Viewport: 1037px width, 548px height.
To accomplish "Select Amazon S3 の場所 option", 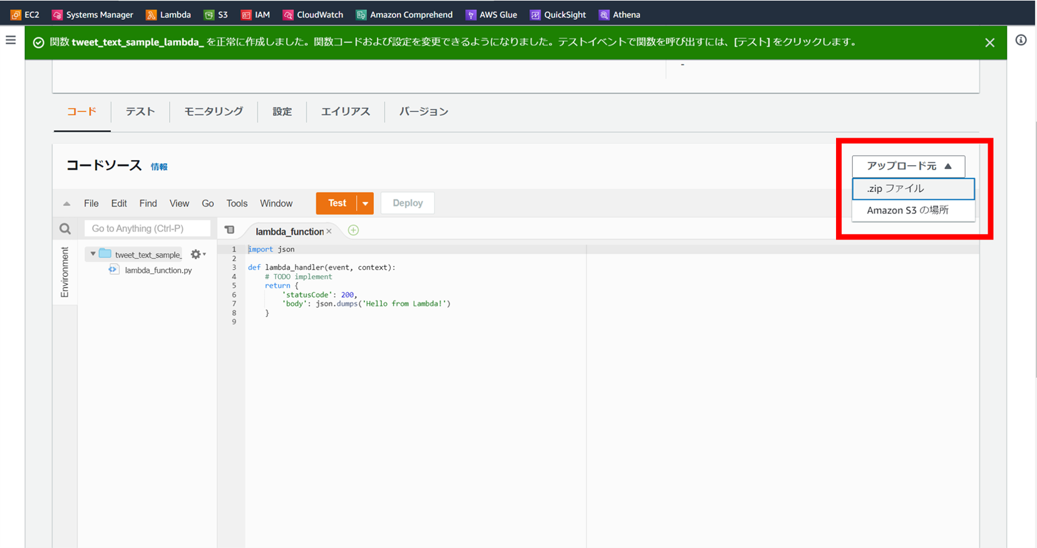I will tap(913, 210).
